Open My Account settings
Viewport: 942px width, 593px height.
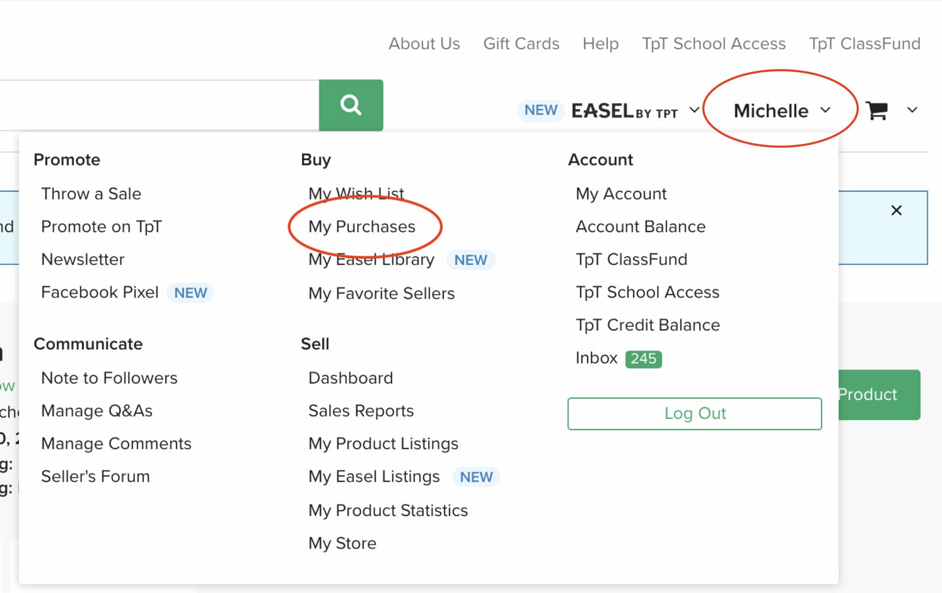tap(621, 194)
